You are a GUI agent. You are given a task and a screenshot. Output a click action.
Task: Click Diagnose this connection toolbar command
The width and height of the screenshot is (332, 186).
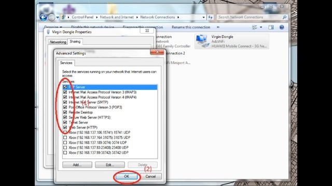pos(143,27)
